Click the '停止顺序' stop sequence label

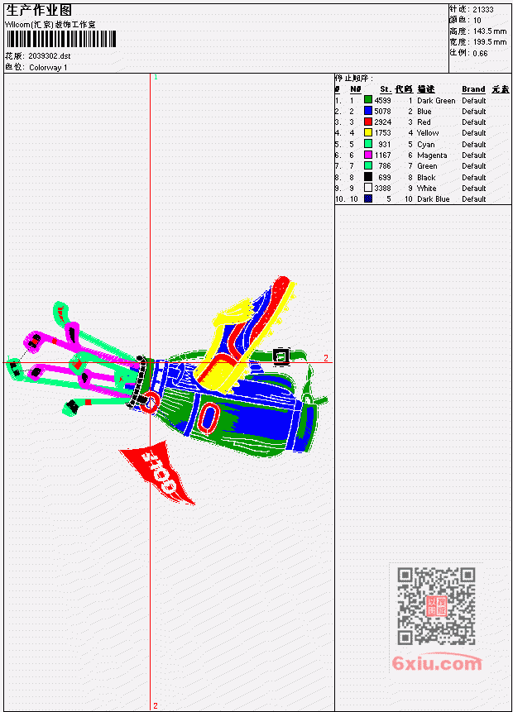(x=354, y=79)
